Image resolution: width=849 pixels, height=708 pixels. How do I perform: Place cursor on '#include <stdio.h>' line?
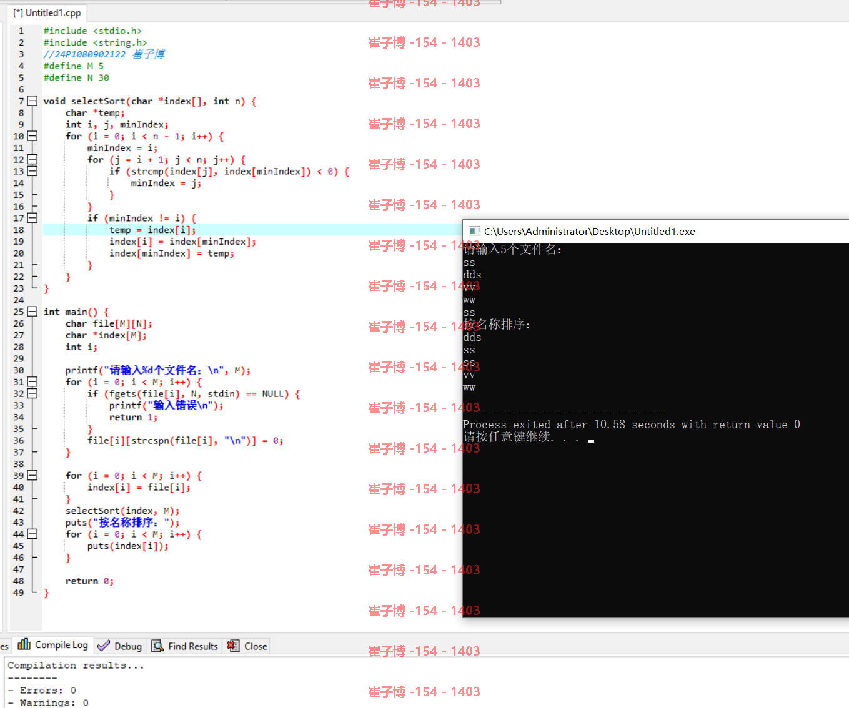coord(92,31)
